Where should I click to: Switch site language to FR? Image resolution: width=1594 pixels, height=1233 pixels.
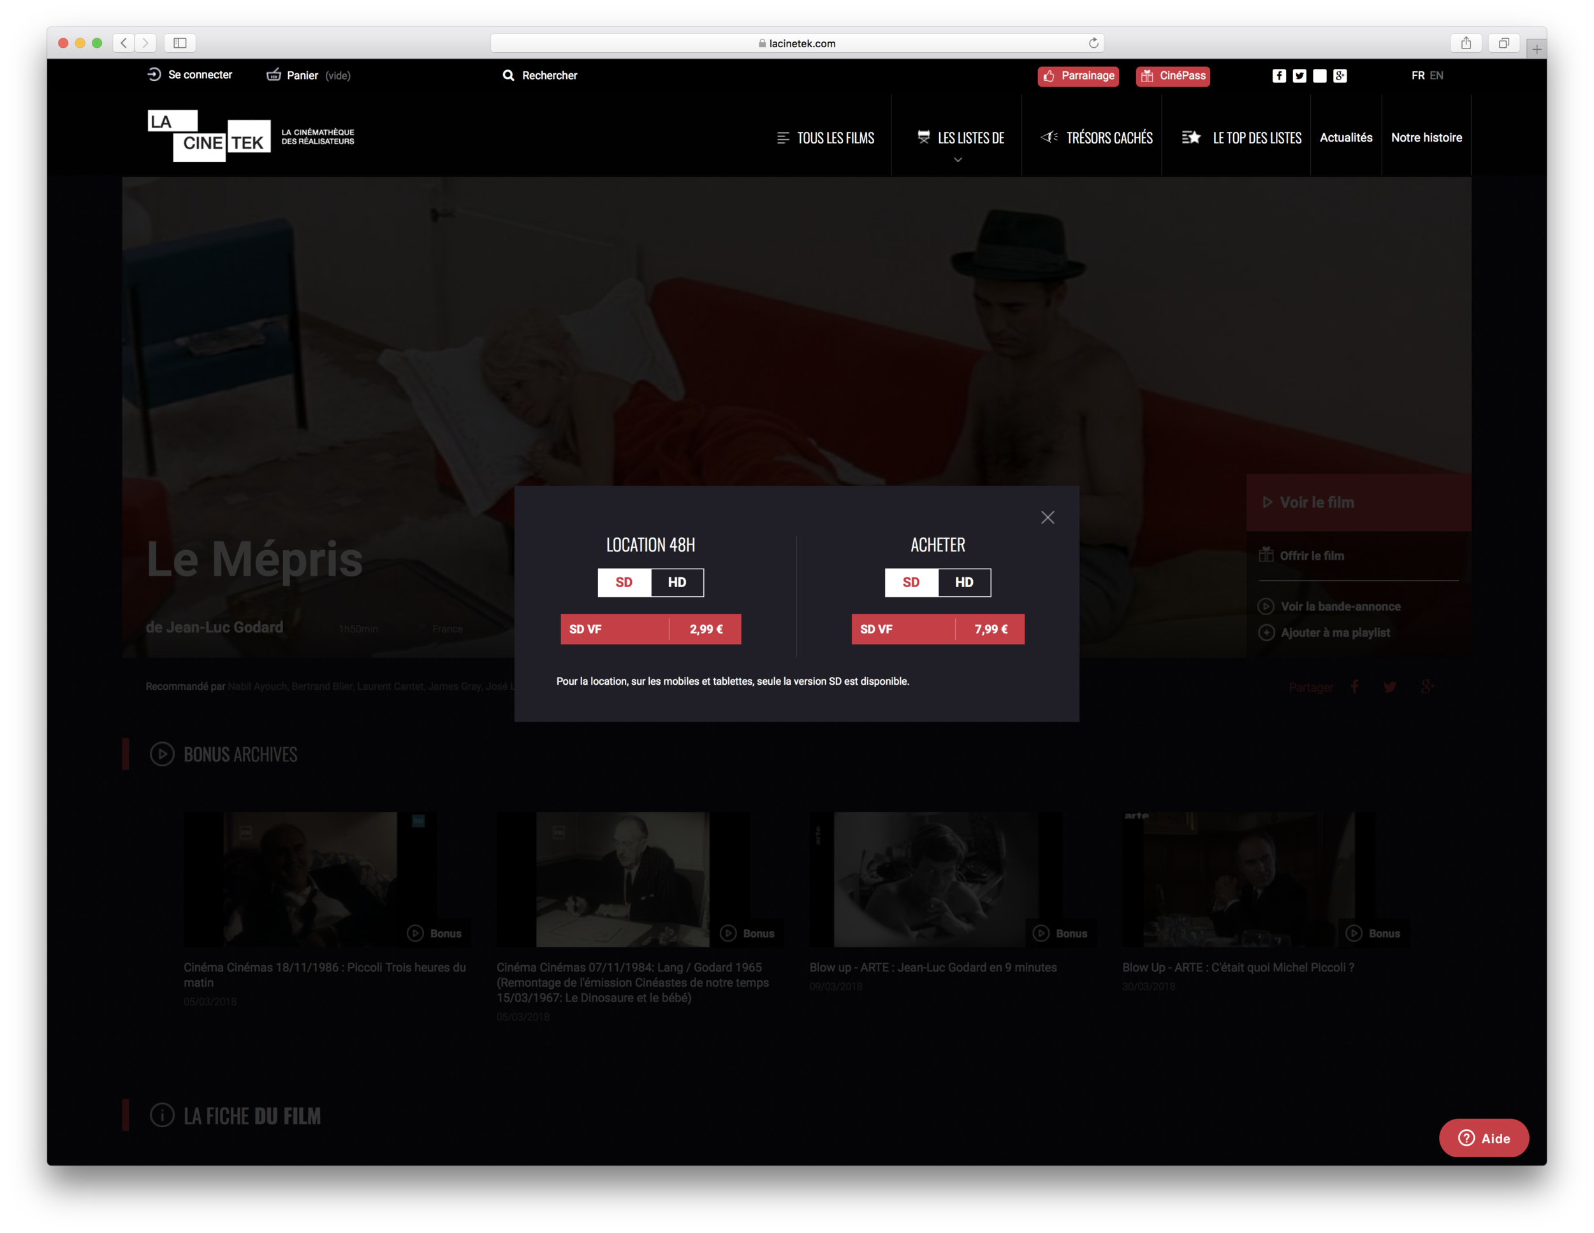[1417, 75]
